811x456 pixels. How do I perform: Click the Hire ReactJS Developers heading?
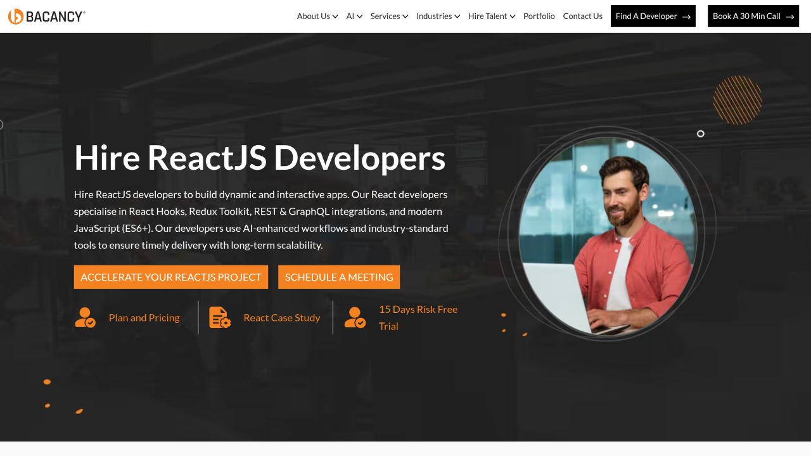pyautogui.click(x=260, y=158)
